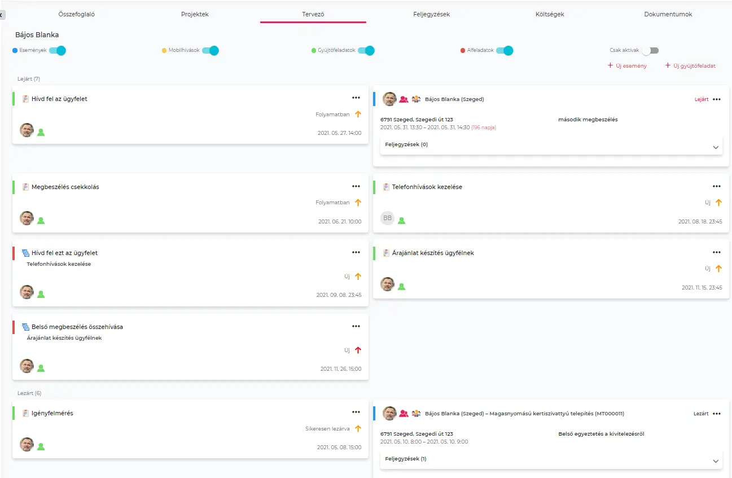Toggle the Mobilhívások filter switch
Image resolution: width=732 pixels, height=478 pixels.
211,51
